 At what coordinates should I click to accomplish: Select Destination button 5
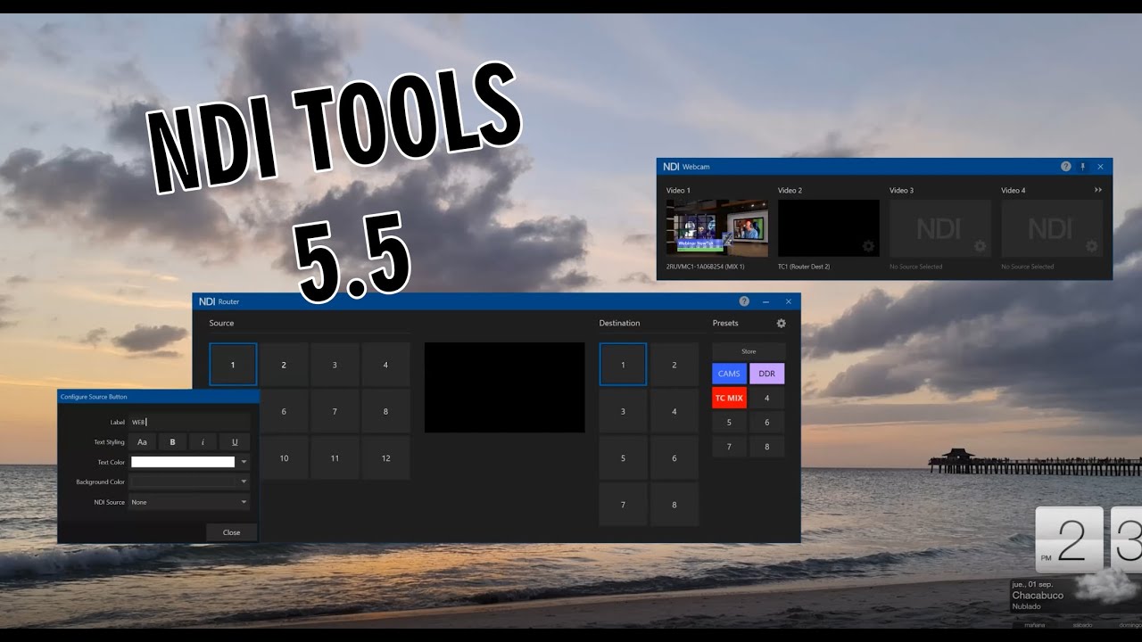pyautogui.click(x=623, y=458)
